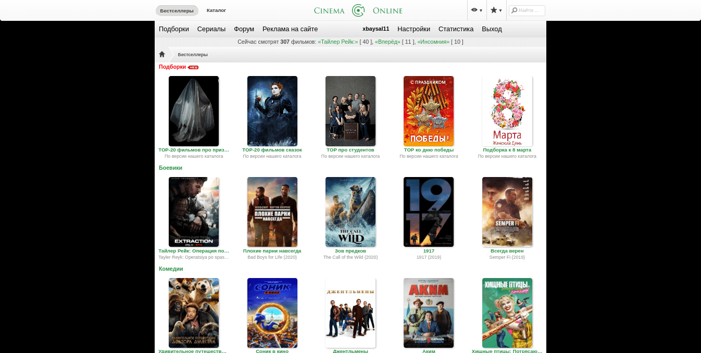Open Плохие парни навсегда poster

click(x=272, y=212)
